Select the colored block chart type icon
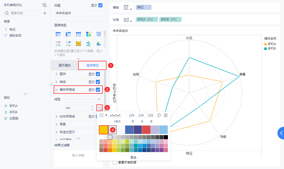 (89, 34)
